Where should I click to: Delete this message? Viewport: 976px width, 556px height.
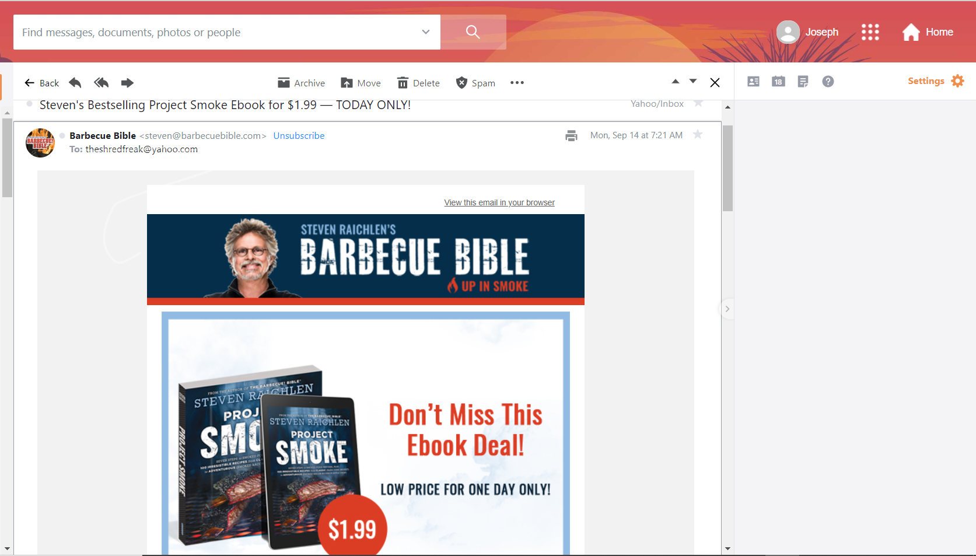click(418, 83)
